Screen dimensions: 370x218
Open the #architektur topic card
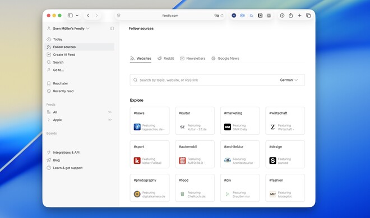240,154
